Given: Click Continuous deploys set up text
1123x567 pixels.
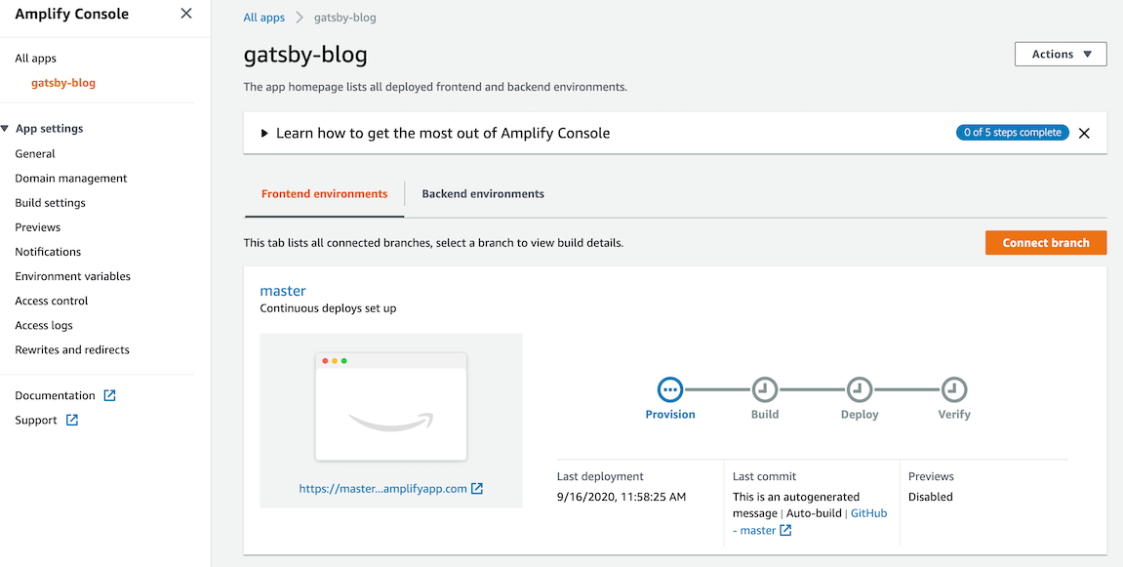Looking at the screenshot, I should [328, 309].
